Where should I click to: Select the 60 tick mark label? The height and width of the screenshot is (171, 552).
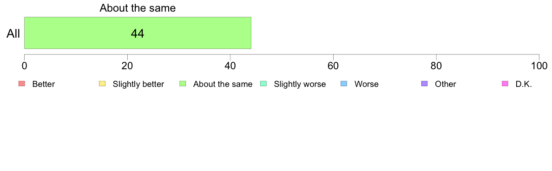(333, 66)
